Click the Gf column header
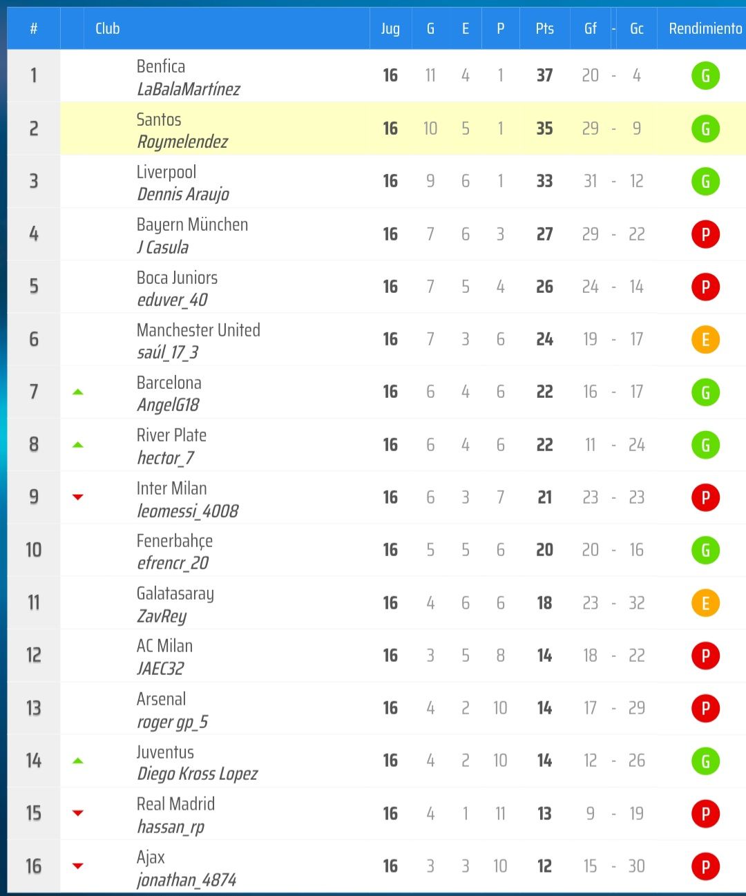The image size is (746, 896). click(590, 28)
